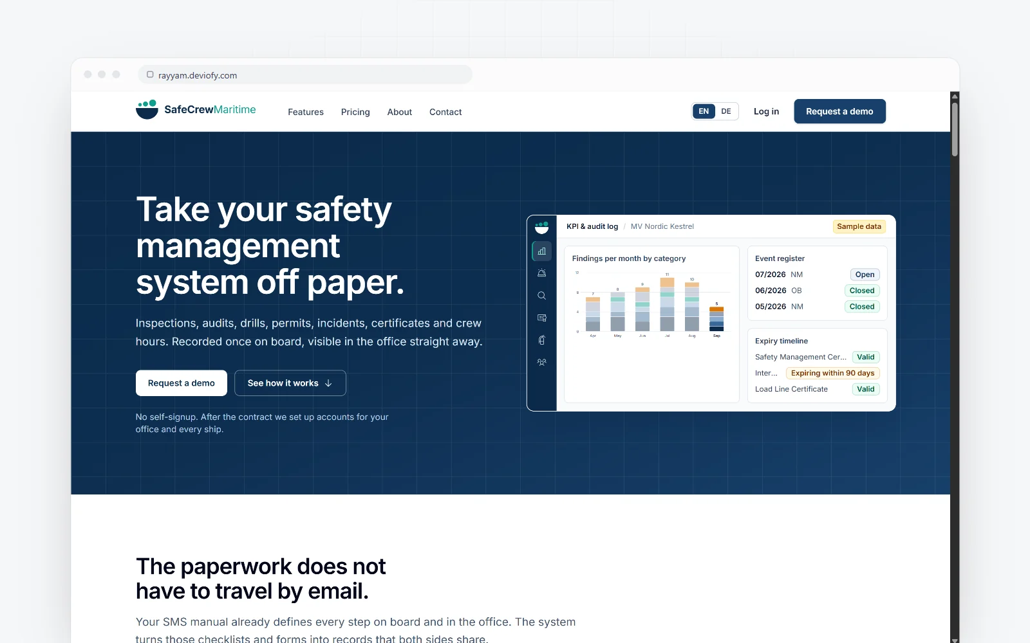Click the Sample data badge

tap(859, 226)
